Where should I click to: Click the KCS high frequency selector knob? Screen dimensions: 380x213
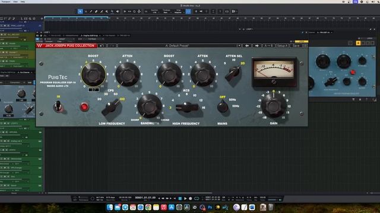coord(187,106)
